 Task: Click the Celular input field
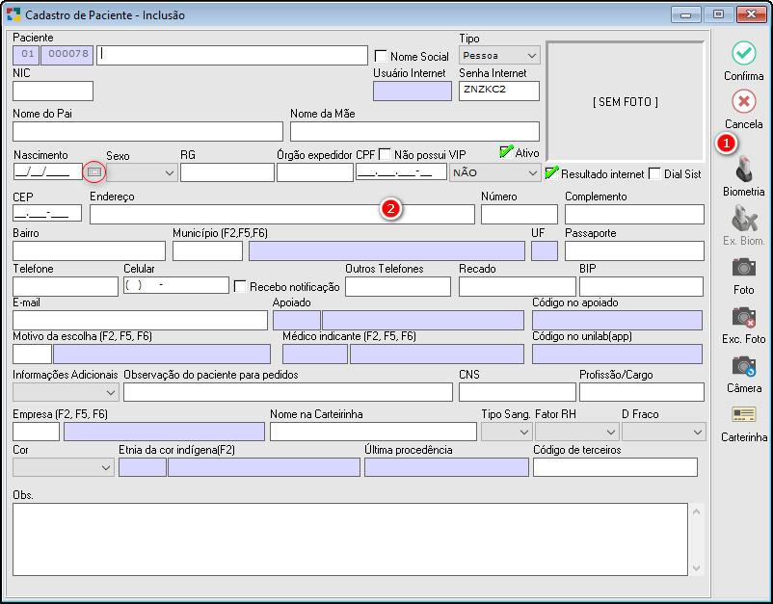pos(176,285)
